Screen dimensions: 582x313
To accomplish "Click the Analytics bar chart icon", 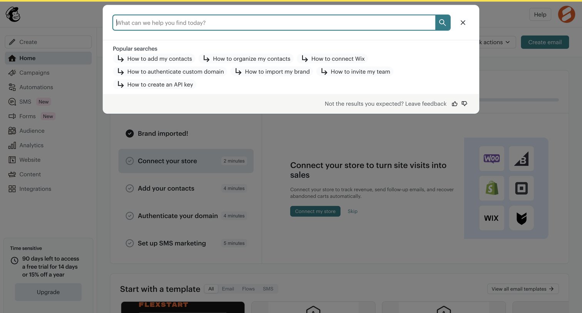I will tap(12, 145).
